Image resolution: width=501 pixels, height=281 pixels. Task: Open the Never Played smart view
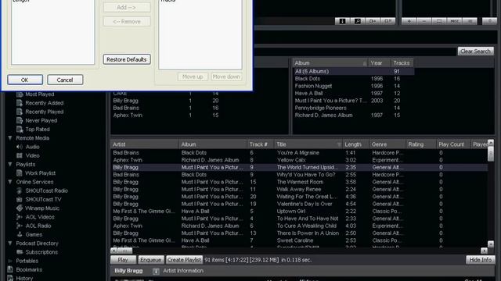[x=41, y=120]
